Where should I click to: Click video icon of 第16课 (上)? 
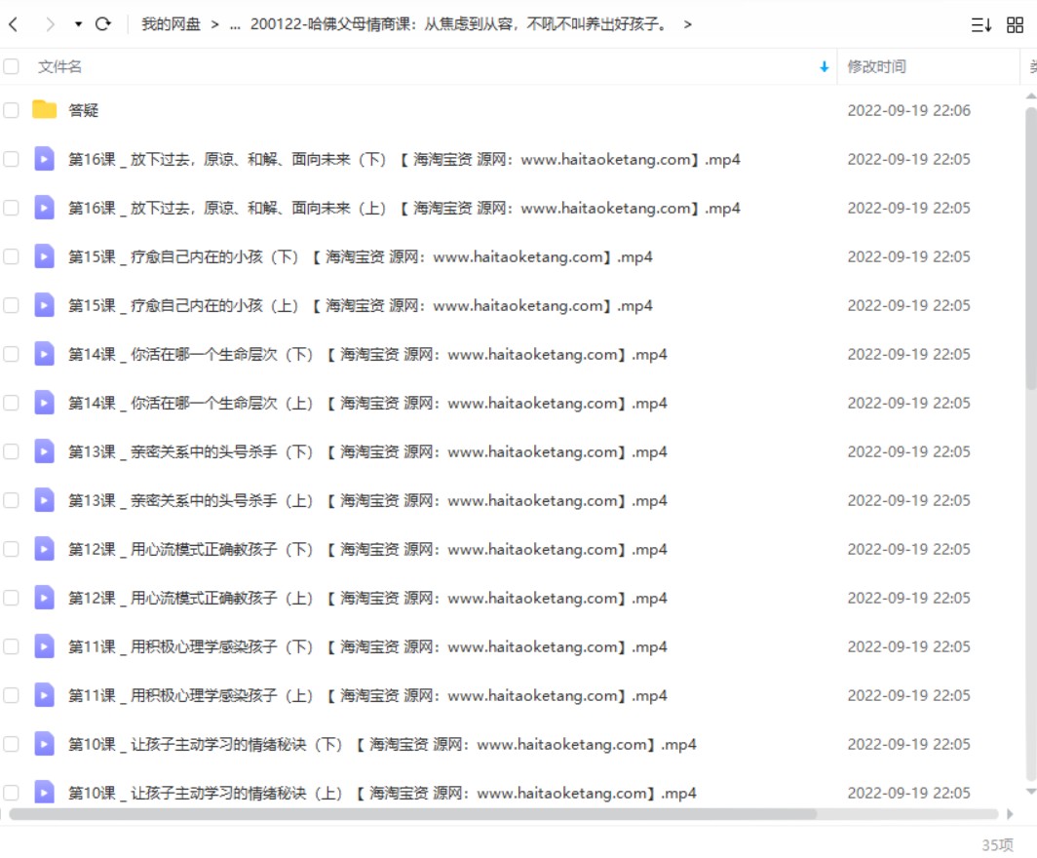[44, 208]
